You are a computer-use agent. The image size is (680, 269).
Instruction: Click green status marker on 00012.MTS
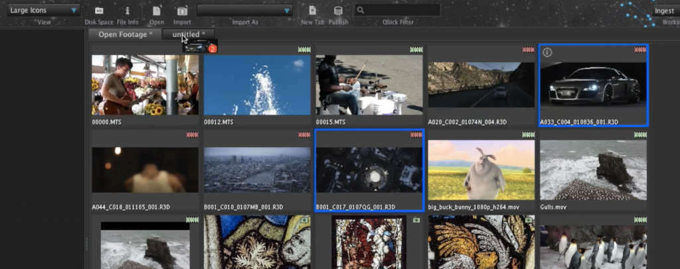pos(304,50)
